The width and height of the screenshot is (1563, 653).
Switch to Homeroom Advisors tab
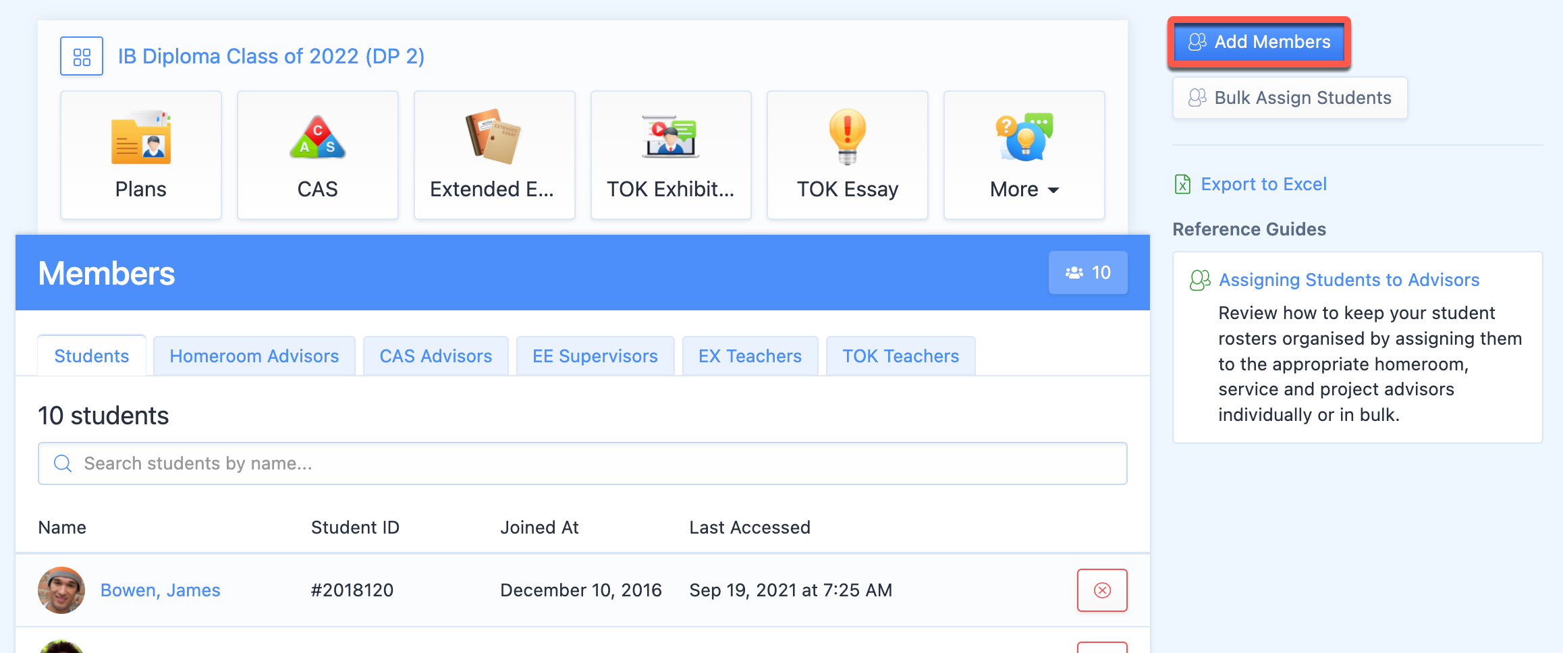[x=254, y=356]
